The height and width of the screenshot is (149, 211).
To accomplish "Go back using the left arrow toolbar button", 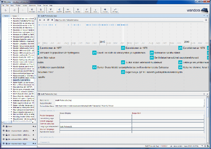I will coord(14,10).
